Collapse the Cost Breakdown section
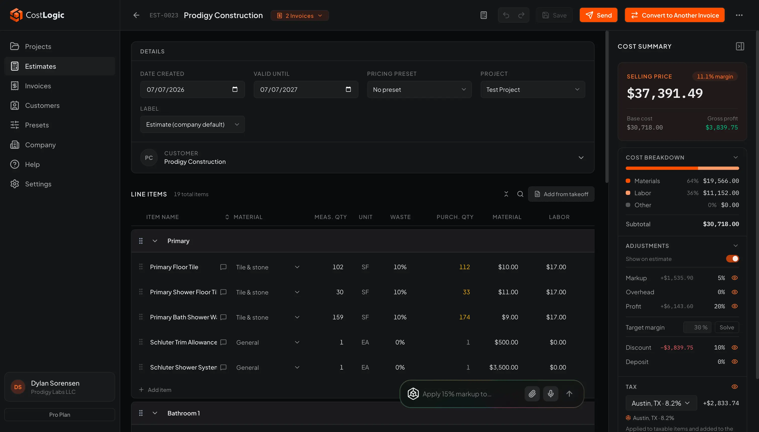The height and width of the screenshot is (432, 759). pyautogui.click(x=735, y=157)
